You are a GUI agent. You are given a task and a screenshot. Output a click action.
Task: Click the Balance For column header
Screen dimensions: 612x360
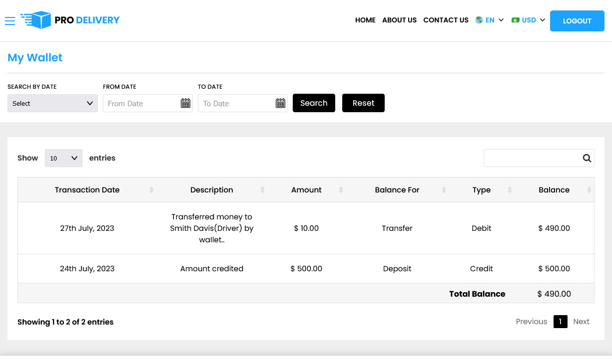click(397, 190)
